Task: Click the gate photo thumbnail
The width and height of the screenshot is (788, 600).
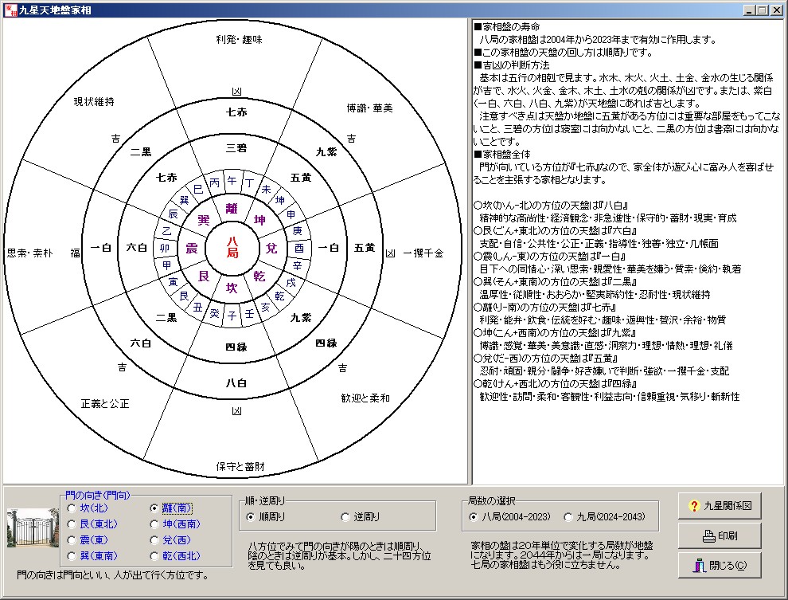Action: tap(33, 527)
